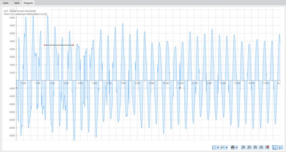
Task: Click the 0.500 time label on the horizontal axis
Action: click(23, 83)
